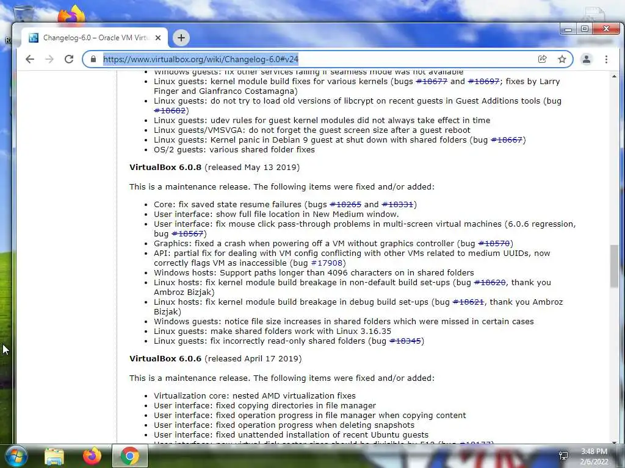Reload the Changelog page
The height and width of the screenshot is (468, 625).
[69, 59]
